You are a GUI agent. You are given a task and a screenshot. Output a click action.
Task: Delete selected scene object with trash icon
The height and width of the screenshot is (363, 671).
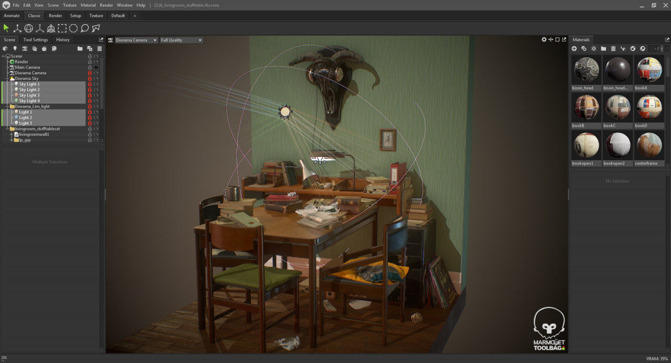99,49
